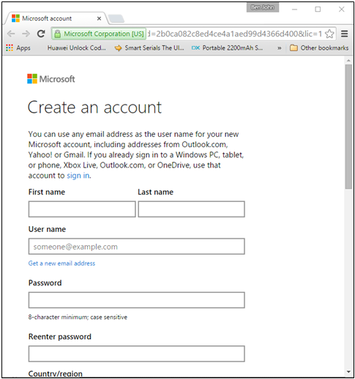Open the Chrome hamburger menu
The width and height of the screenshot is (355, 379).
point(344,34)
